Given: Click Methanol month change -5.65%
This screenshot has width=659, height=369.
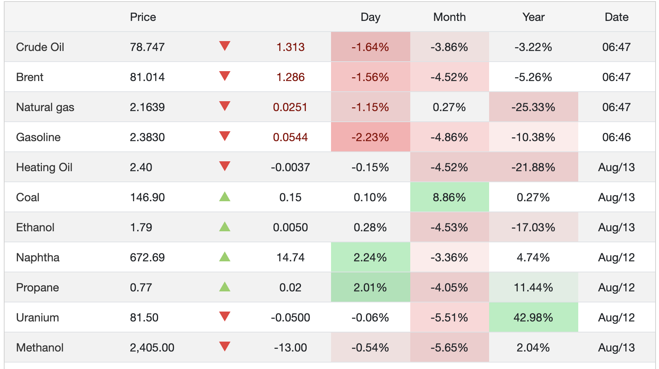Looking at the screenshot, I should pyautogui.click(x=449, y=348).
